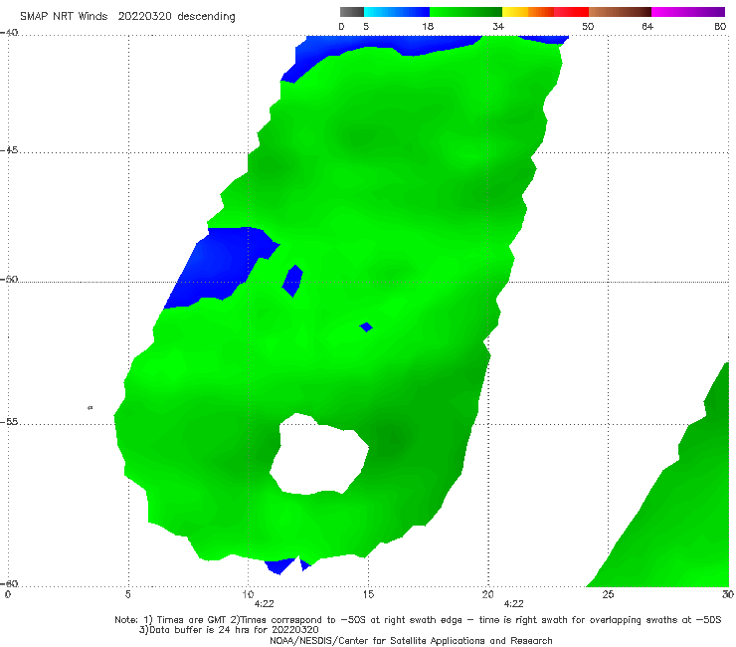Click the NOAA/NESDIS credit line
This screenshot has width=736, height=647.
point(411,640)
